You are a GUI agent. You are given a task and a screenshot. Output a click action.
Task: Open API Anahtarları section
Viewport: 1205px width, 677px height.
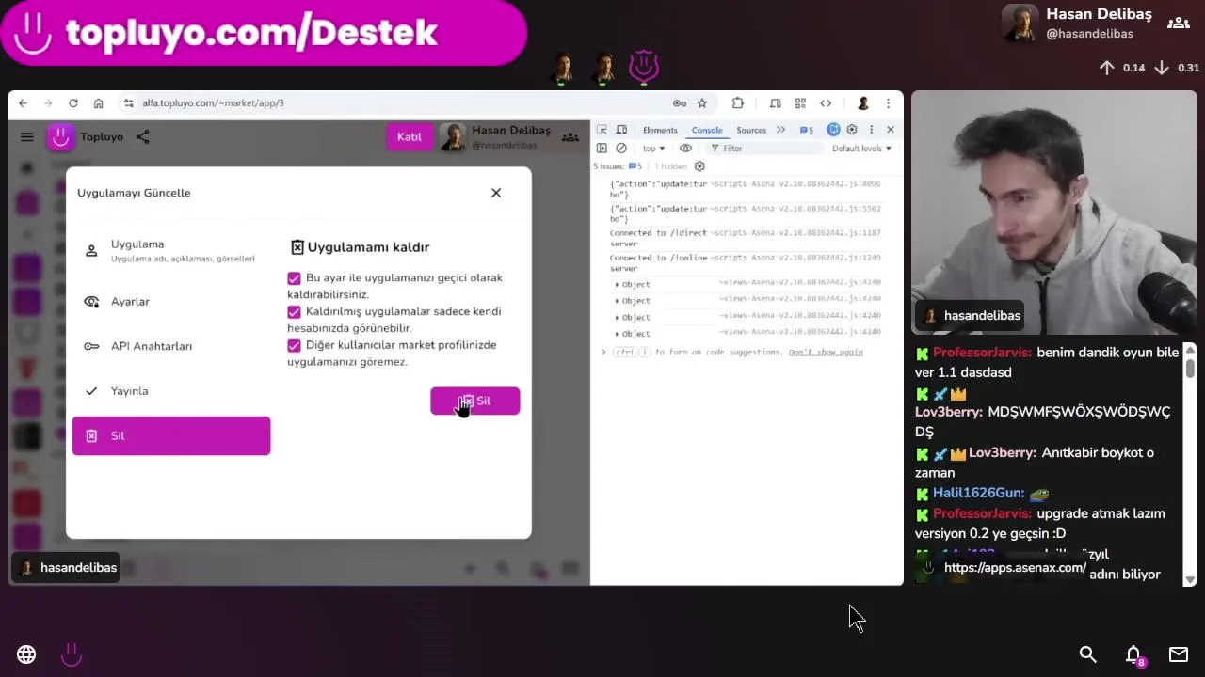tap(171, 347)
